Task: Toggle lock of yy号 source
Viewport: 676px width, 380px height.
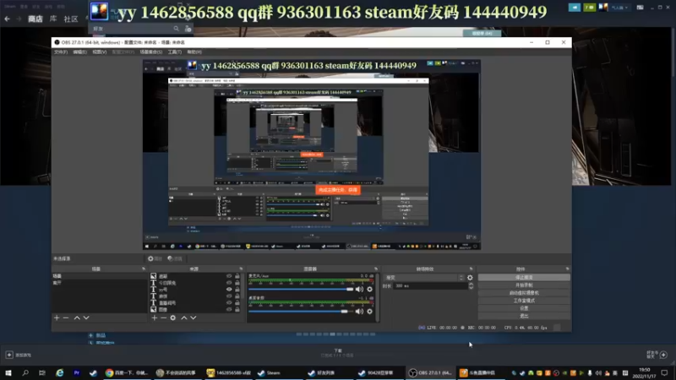Action: pyautogui.click(x=237, y=290)
